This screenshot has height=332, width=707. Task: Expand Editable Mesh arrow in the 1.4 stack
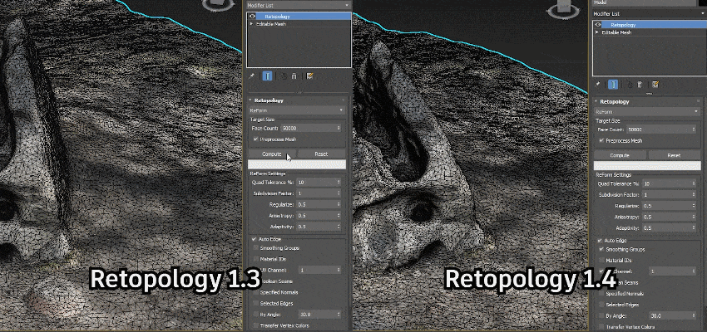pos(597,32)
